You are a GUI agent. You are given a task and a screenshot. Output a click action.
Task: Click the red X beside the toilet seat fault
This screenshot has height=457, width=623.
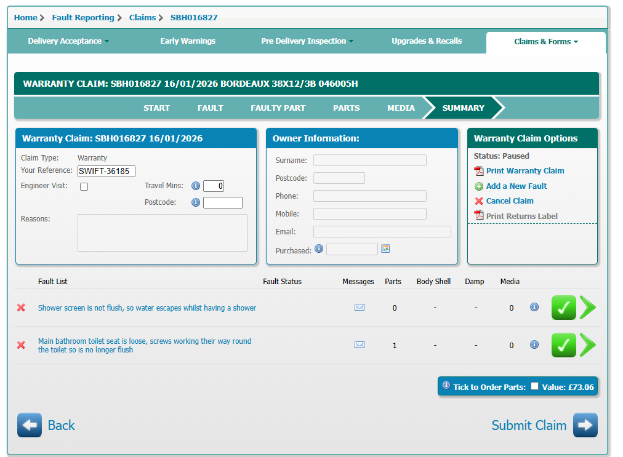pos(21,345)
